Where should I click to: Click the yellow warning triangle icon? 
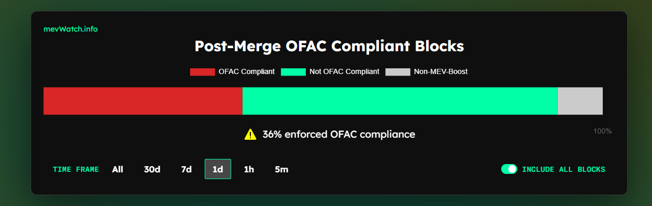(250, 135)
